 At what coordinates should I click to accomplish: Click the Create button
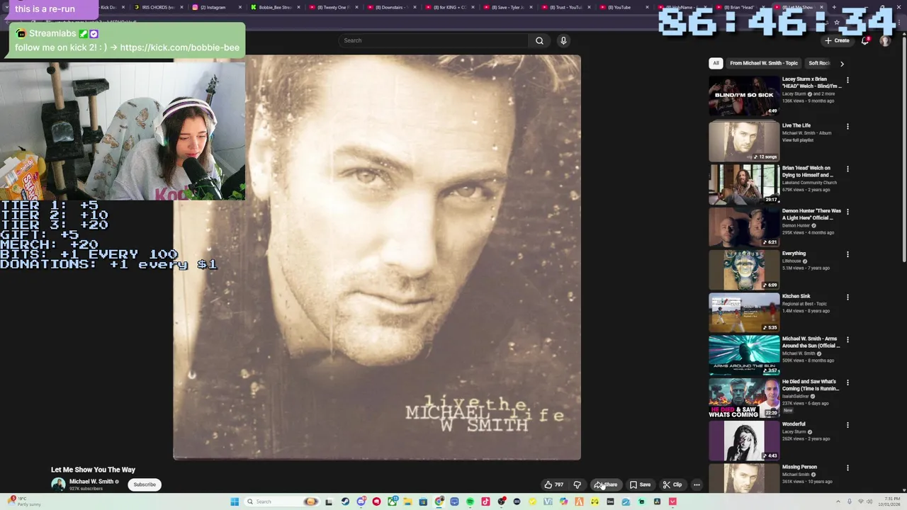tap(837, 40)
